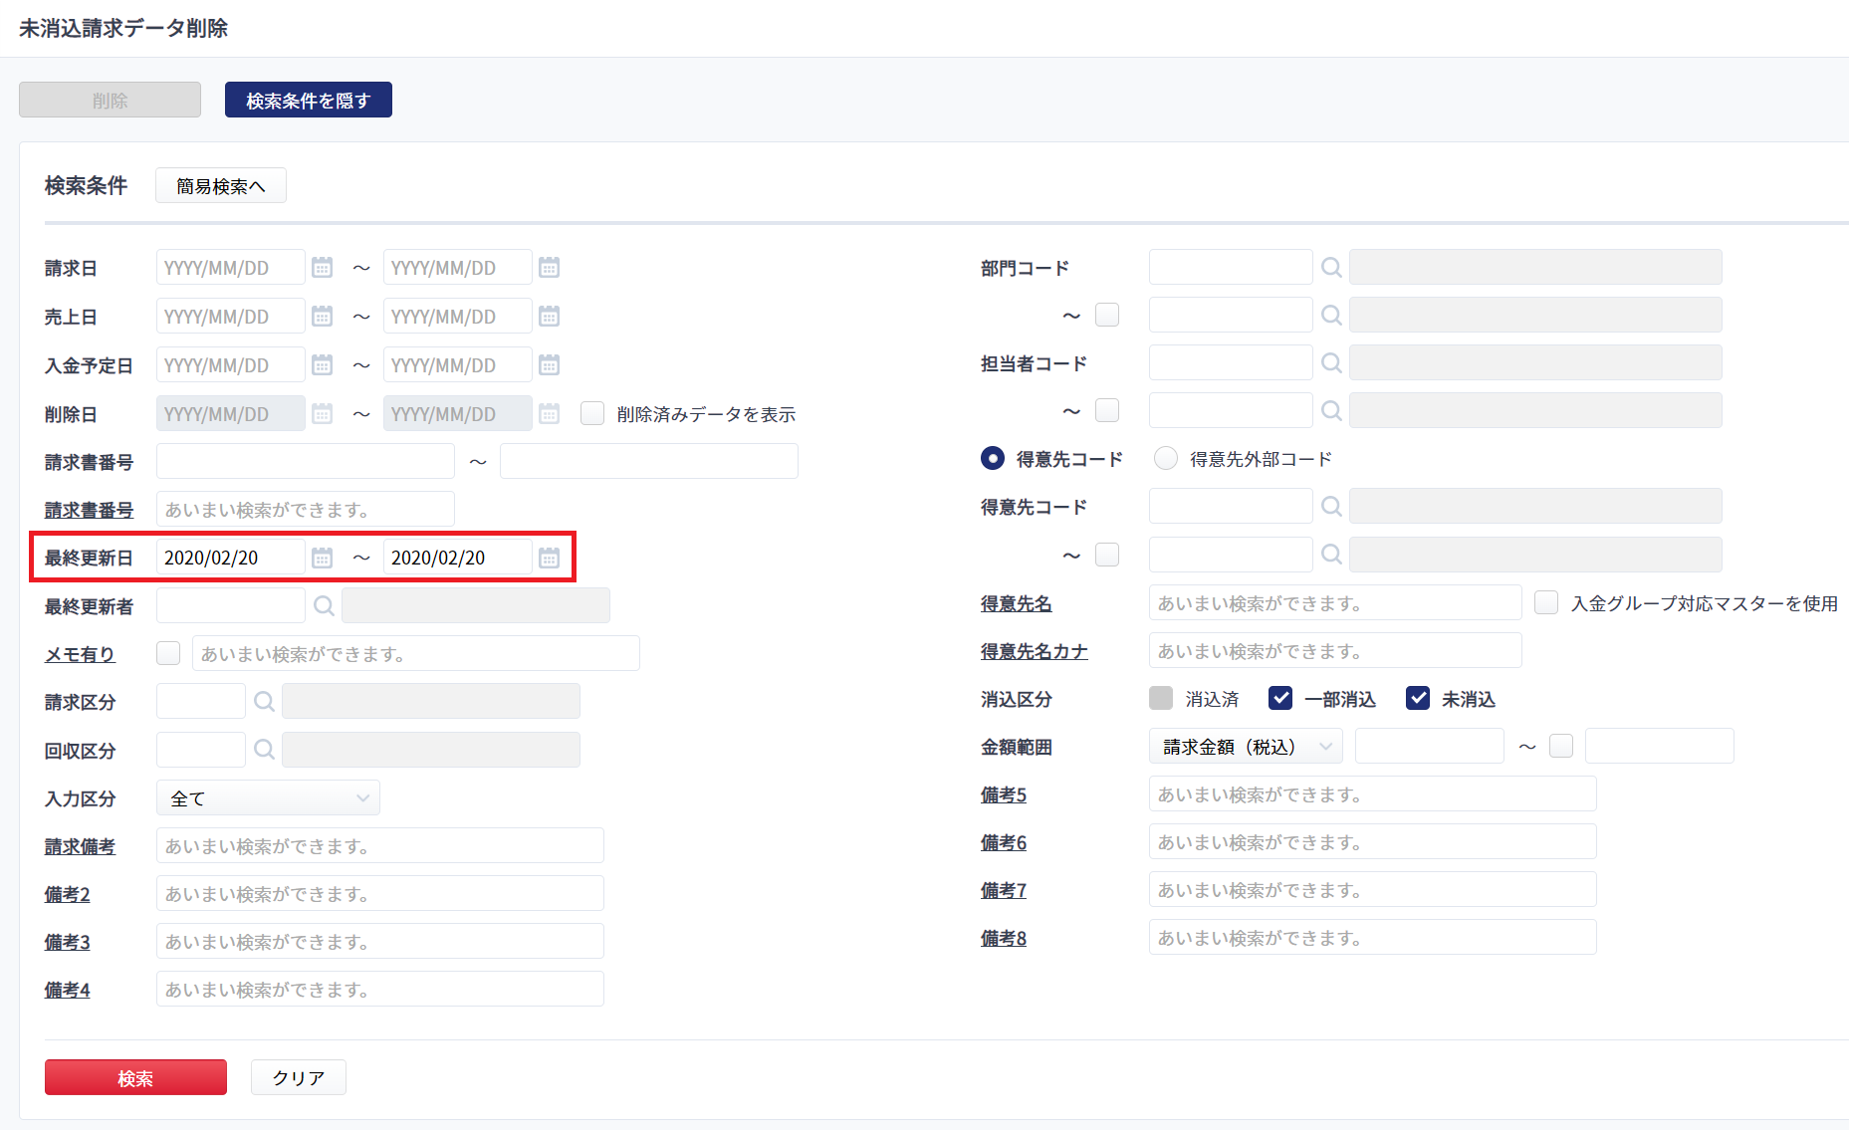Focus the 請求書番号 fuzzy search field
This screenshot has width=1849, height=1130.
coord(306,509)
